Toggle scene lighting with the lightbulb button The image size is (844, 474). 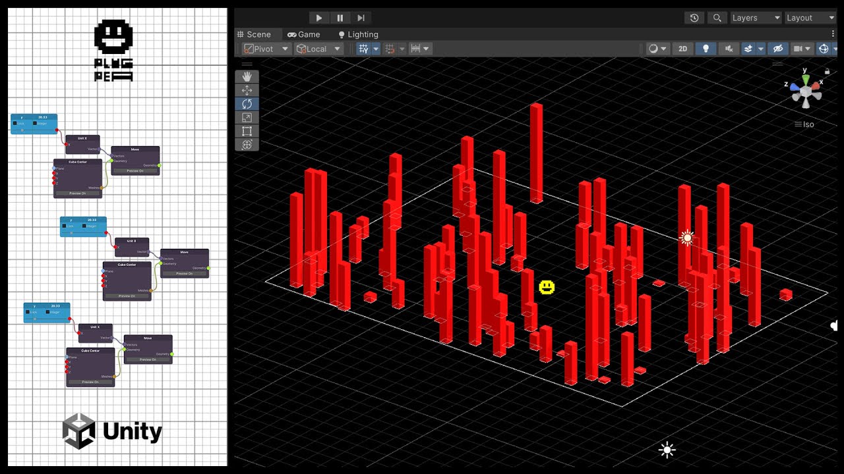(706, 49)
